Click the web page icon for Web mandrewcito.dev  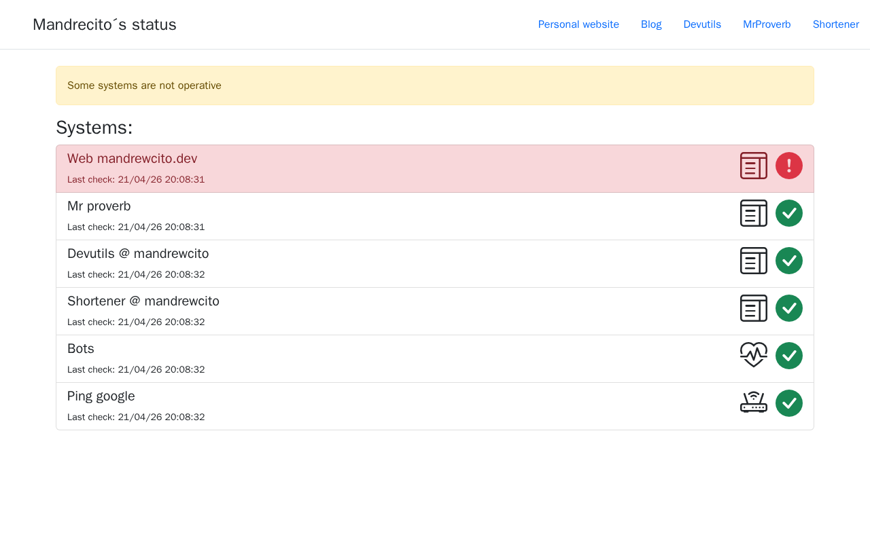[754, 166]
